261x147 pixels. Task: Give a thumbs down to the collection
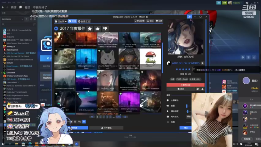click(x=105, y=29)
